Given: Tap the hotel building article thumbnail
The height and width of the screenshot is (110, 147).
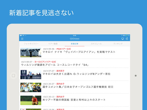Looking at the screenshot, I should point(31,52).
